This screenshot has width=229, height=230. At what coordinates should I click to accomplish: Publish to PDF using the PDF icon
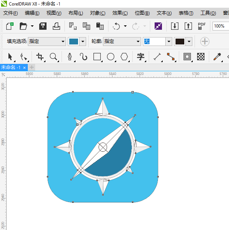click(202, 26)
